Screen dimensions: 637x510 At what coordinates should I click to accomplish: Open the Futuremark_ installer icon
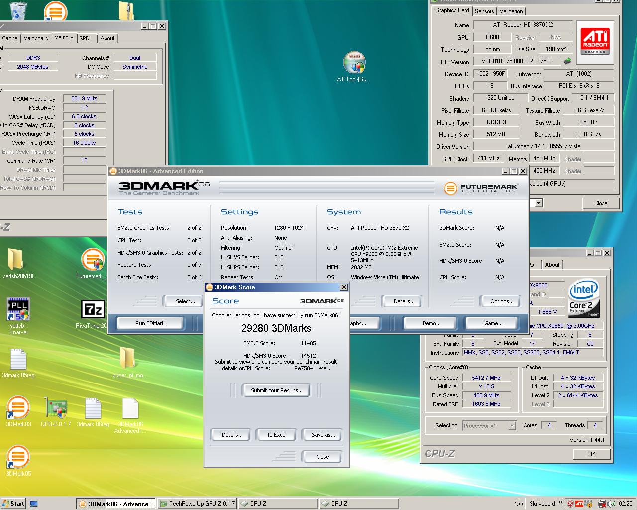coord(93,260)
